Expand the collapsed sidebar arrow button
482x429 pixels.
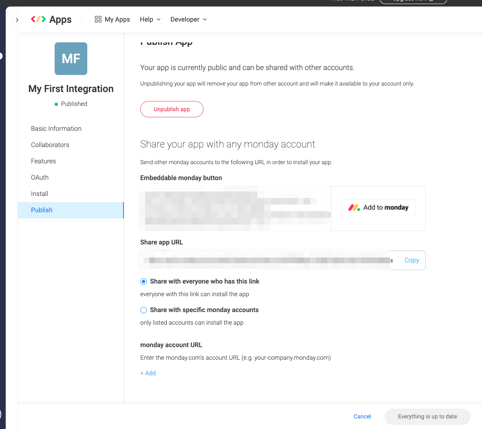[17, 20]
